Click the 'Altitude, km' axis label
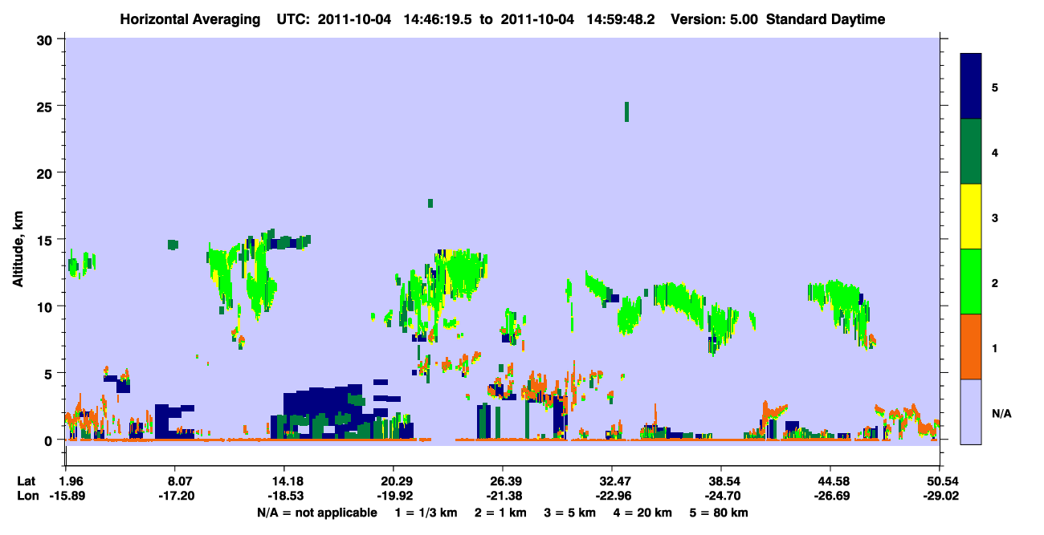1044x535 pixels. point(18,247)
